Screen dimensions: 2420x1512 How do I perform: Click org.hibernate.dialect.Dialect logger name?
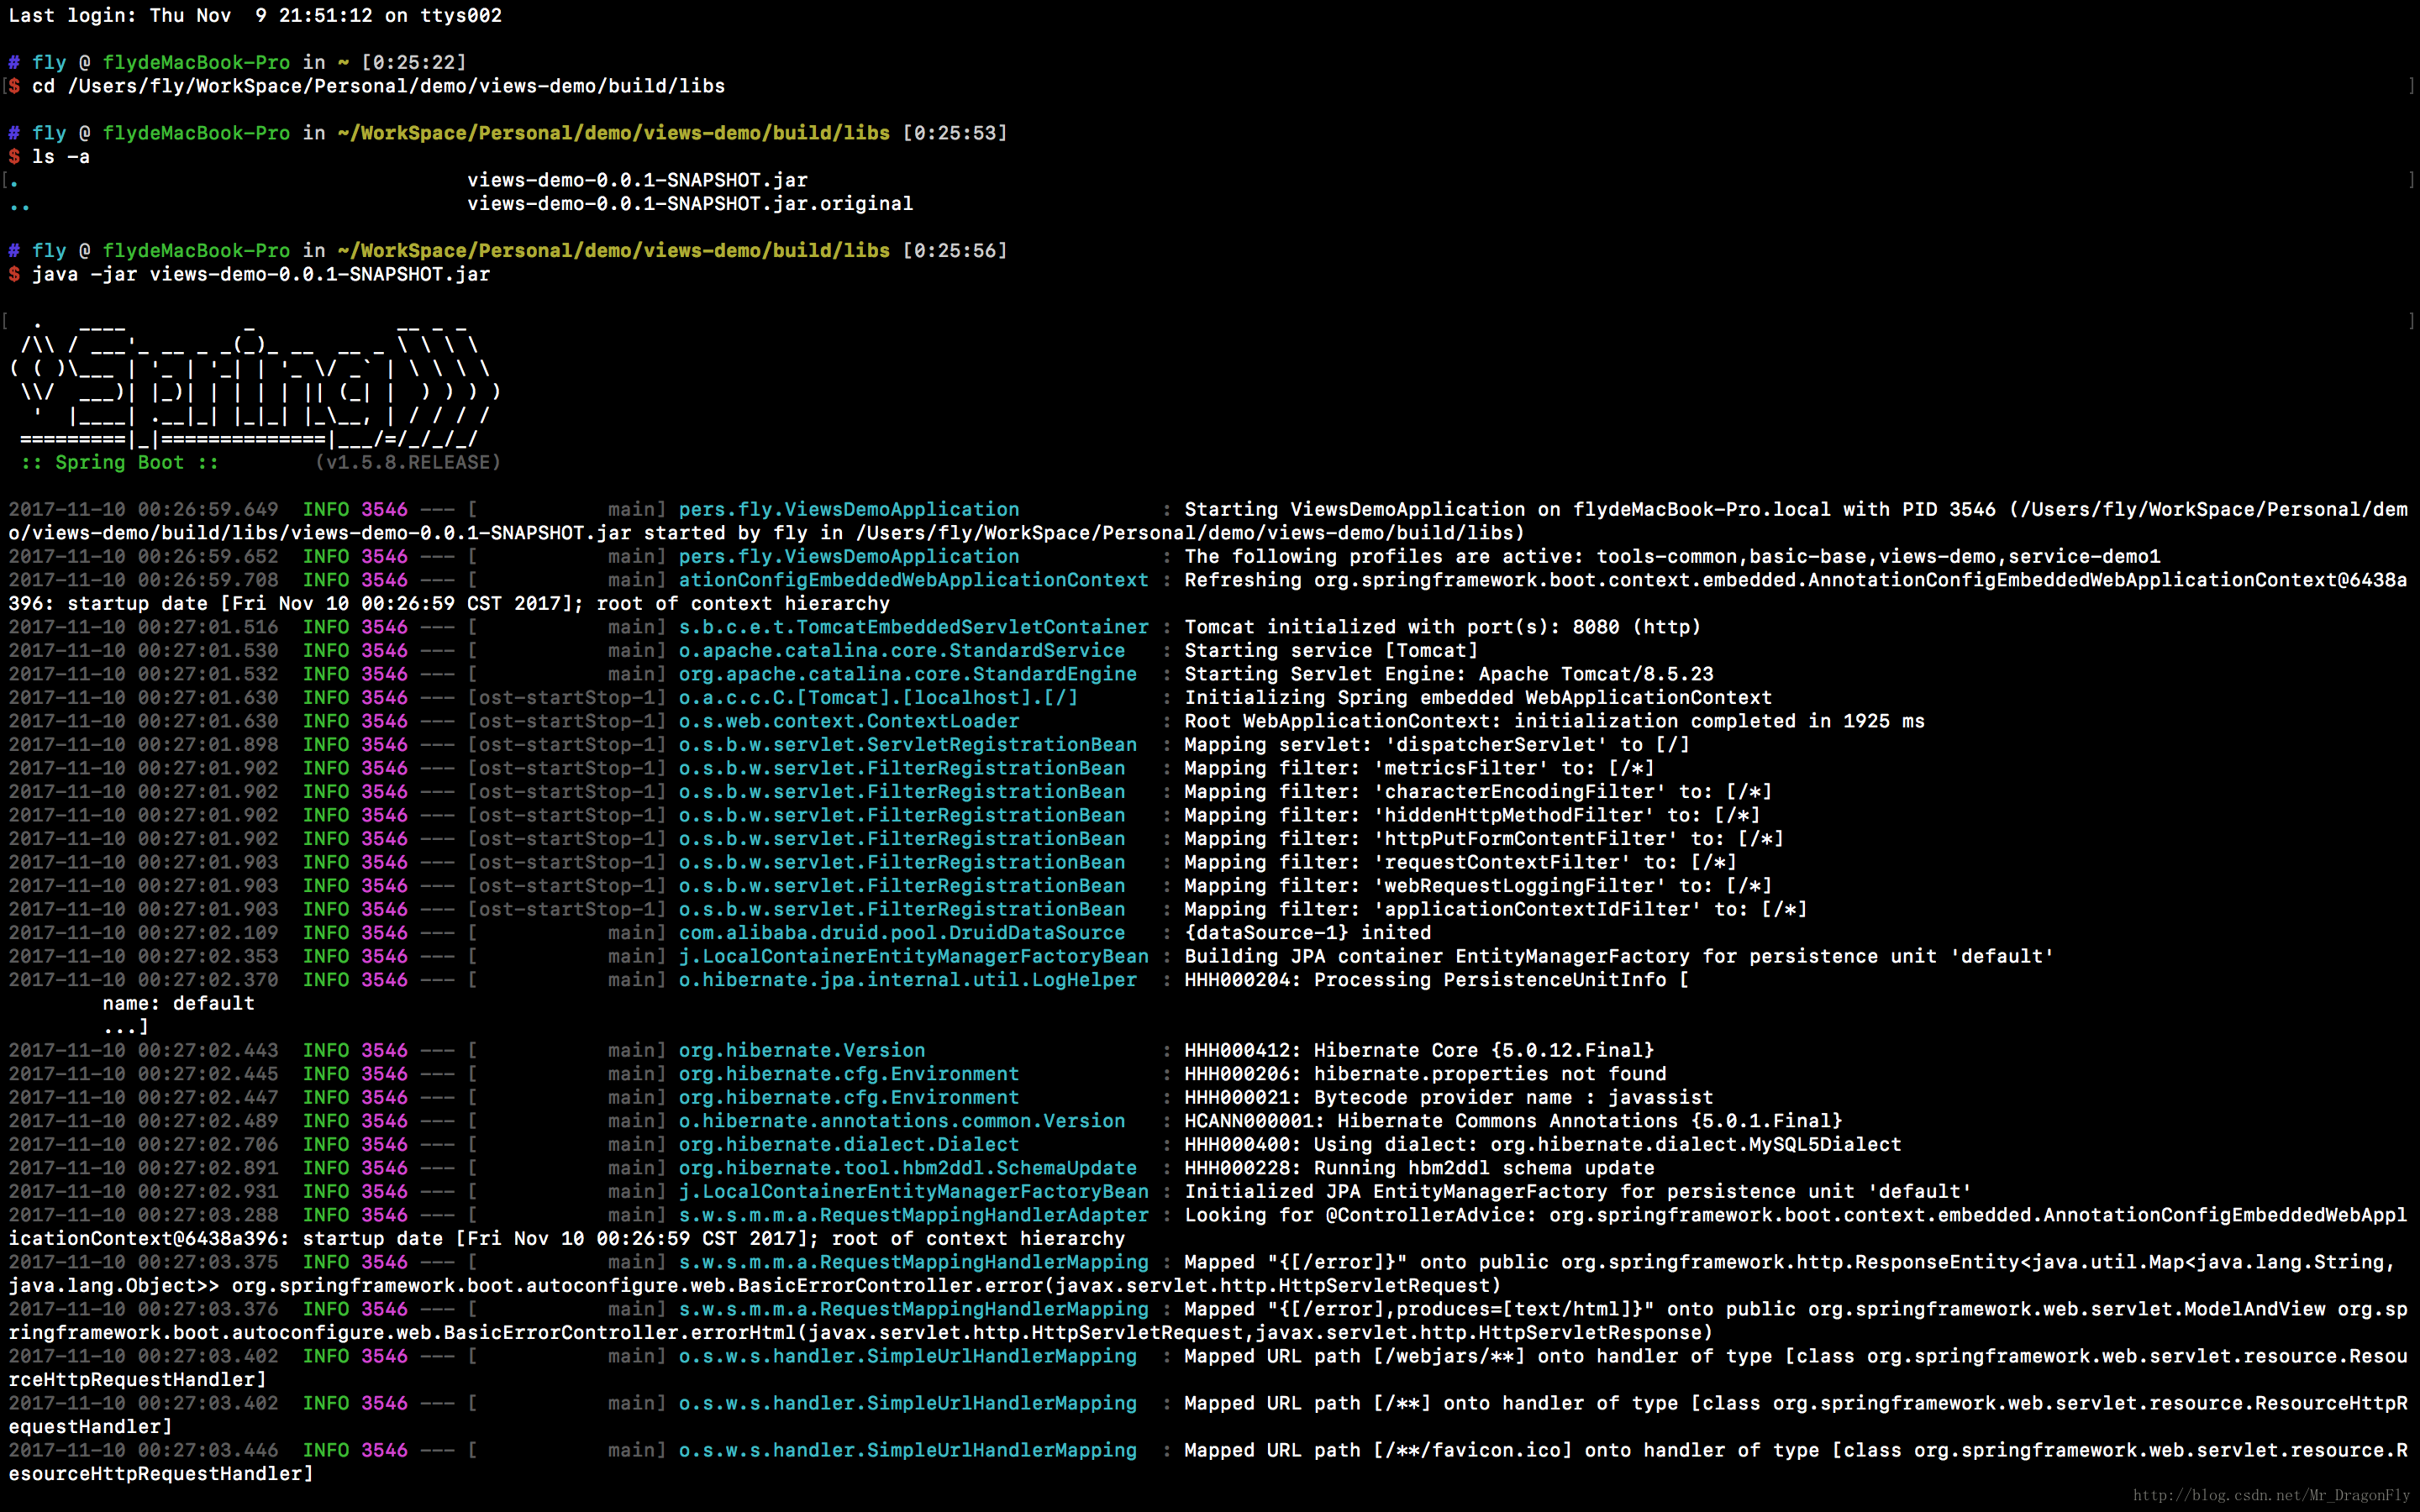click(849, 1145)
